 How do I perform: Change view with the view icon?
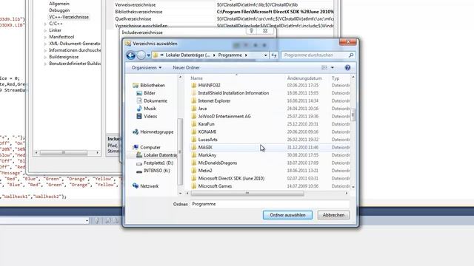324,67
